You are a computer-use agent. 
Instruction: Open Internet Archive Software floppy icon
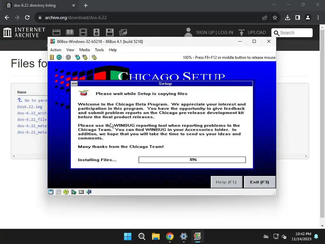[109, 32]
